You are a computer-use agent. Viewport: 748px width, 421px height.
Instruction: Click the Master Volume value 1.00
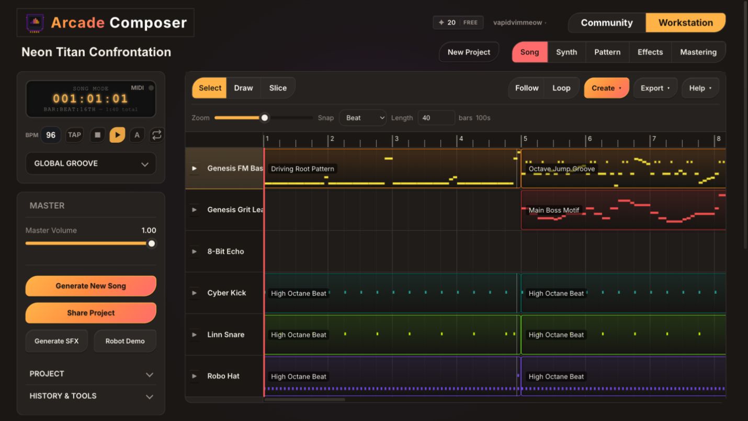149,230
